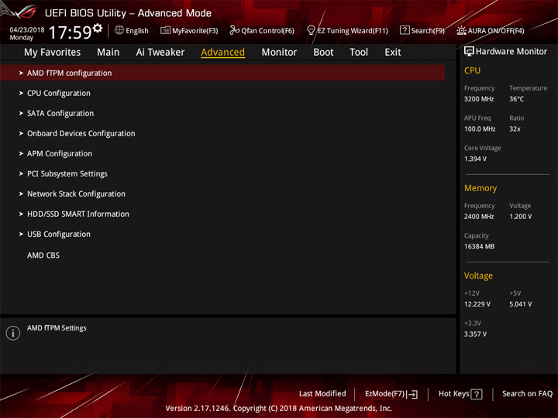Image resolution: width=558 pixels, height=418 pixels.
Task: Click the 04/23/2018 date text
Action: (x=27, y=30)
